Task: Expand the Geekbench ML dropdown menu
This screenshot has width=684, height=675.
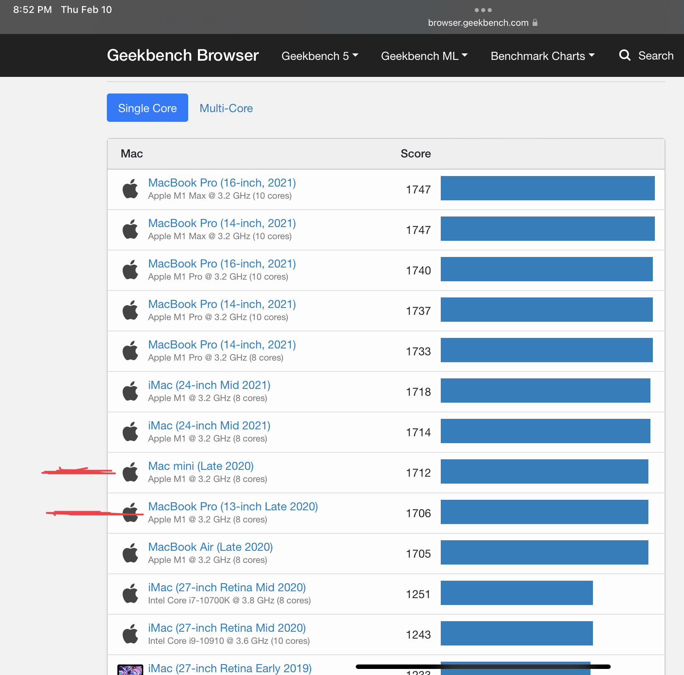Action: 424,56
